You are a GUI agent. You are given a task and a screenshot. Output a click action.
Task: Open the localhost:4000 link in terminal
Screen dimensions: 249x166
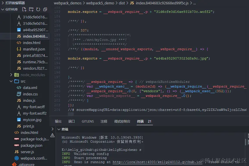coord(157,162)
